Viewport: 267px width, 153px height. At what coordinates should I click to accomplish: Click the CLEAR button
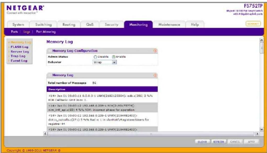point(202,142)
